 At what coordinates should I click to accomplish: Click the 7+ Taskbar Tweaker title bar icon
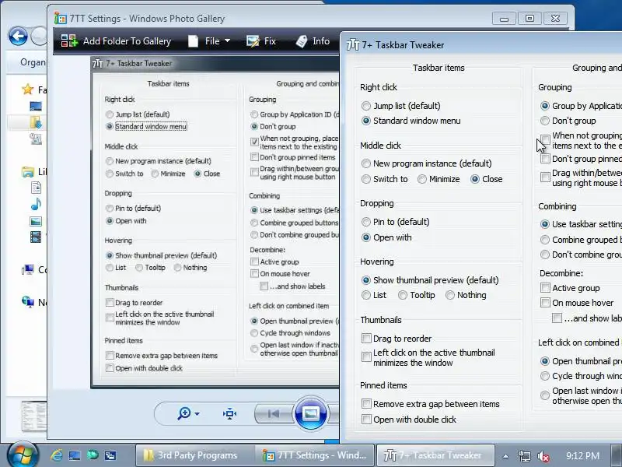353,45
